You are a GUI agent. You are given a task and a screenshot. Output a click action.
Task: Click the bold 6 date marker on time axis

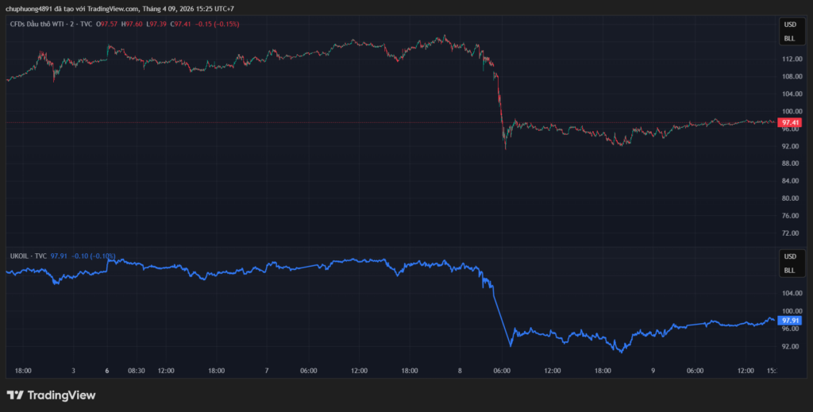click(107, 371)
